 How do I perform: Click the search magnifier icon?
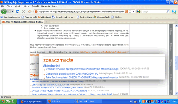coord(168,11)
